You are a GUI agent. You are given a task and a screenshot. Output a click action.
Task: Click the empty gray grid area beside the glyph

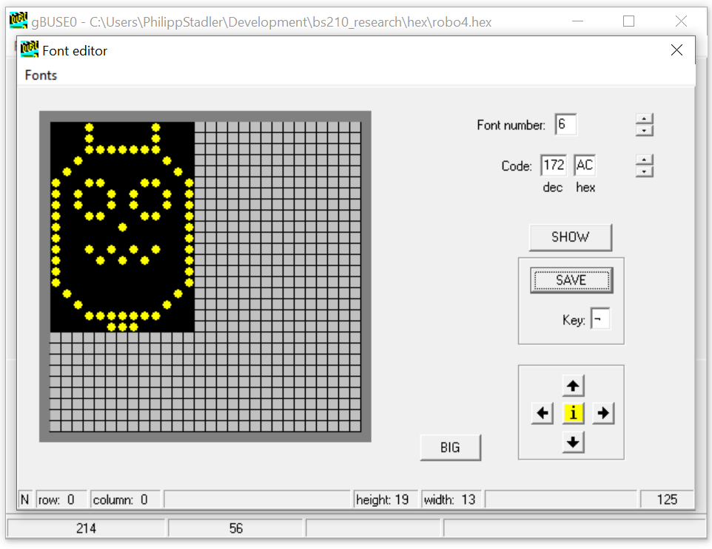pos(278,227)
